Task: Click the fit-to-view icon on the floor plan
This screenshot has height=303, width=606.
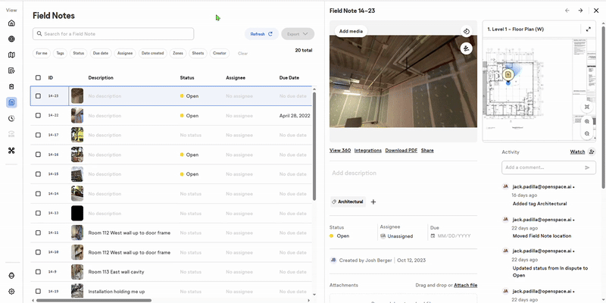Action: pos(587,107)
